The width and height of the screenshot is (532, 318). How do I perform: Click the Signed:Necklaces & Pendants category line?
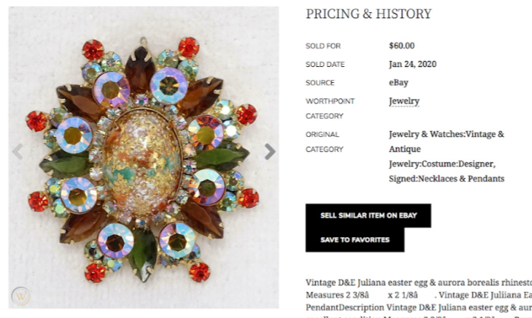coord(446,179)
